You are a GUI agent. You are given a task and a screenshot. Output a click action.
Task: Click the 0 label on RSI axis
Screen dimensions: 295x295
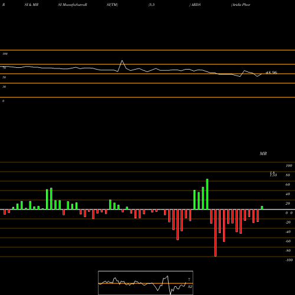[3, 101]
